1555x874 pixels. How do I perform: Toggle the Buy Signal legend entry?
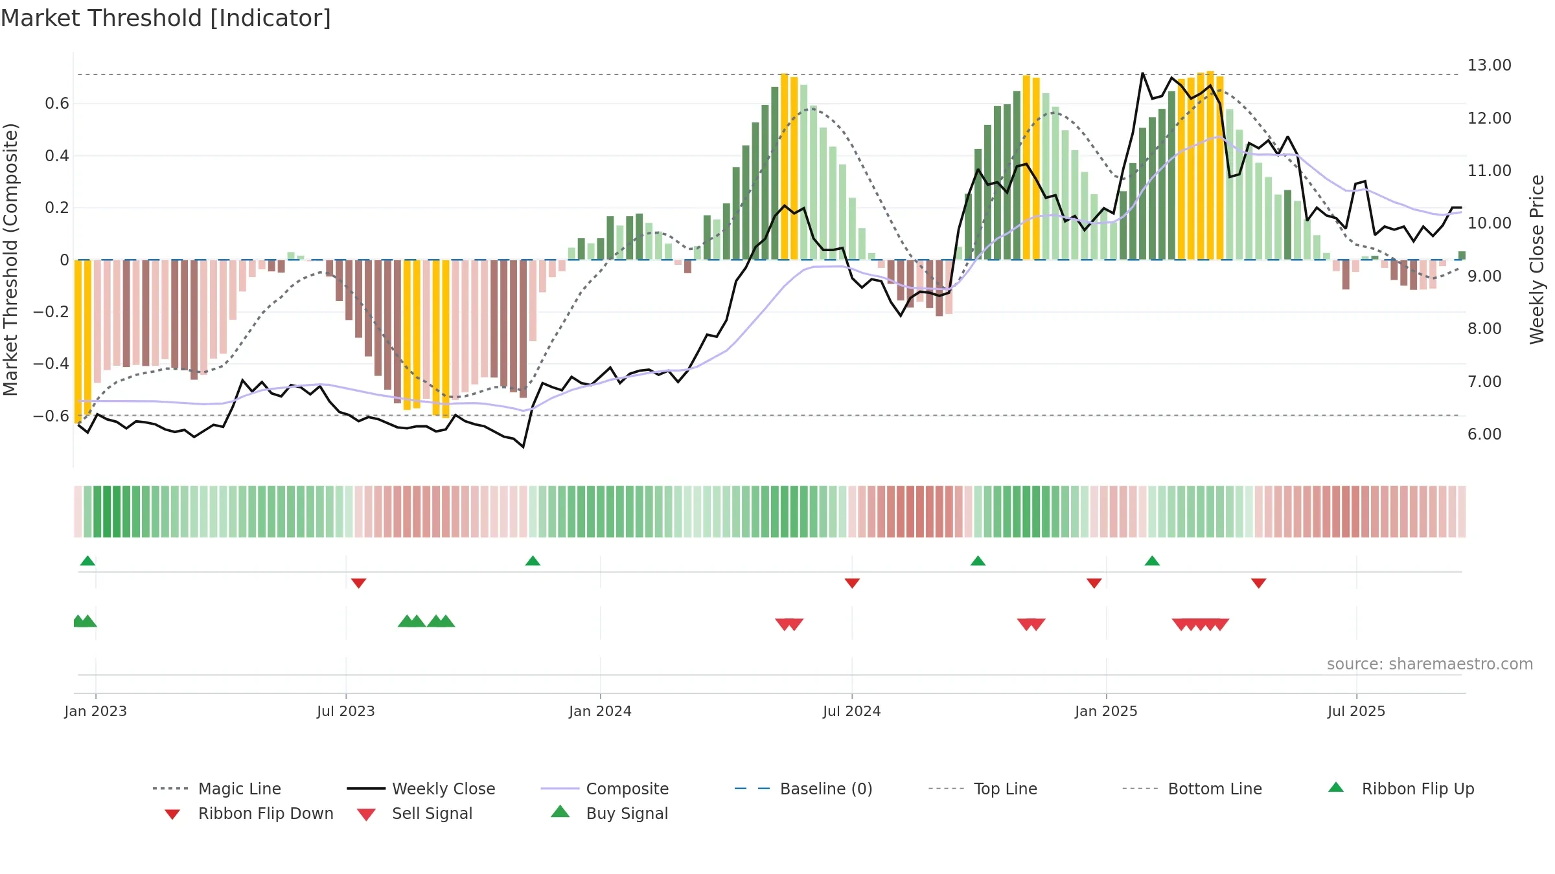pos(609,814)
